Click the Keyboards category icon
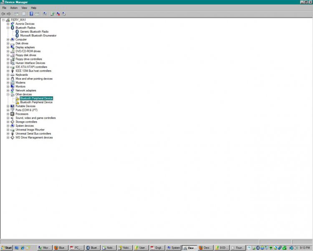 [13, 75]
